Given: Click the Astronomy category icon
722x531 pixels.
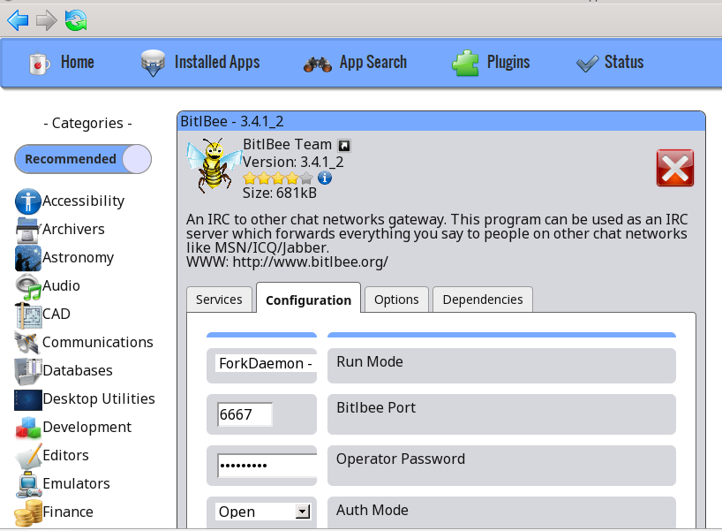Looking at the screenshot, I should pyautogui.click(x=28, y=258).
